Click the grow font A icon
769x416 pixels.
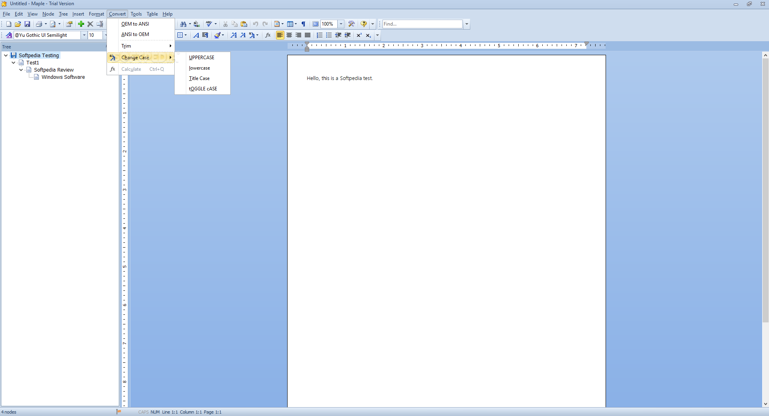(x=234, y=35)
